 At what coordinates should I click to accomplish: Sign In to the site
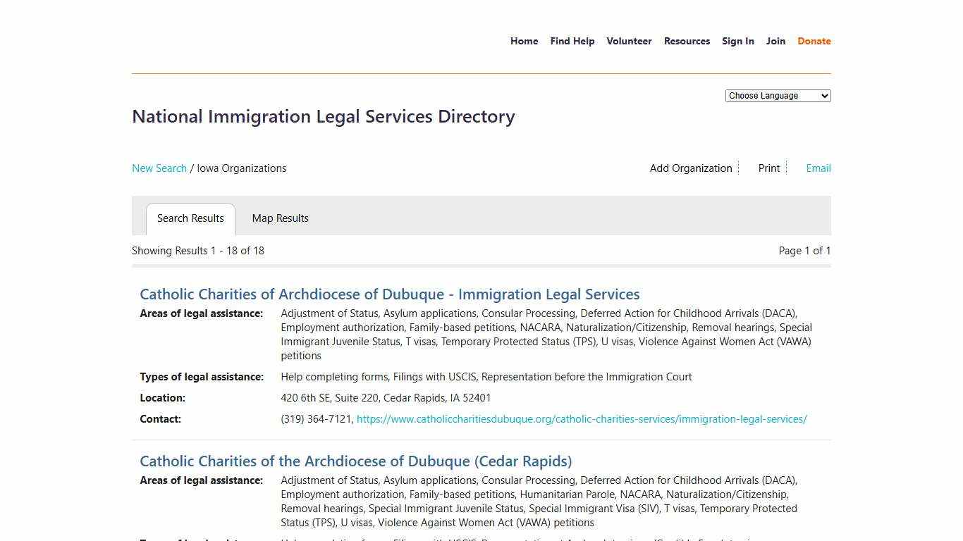(738, 41)
